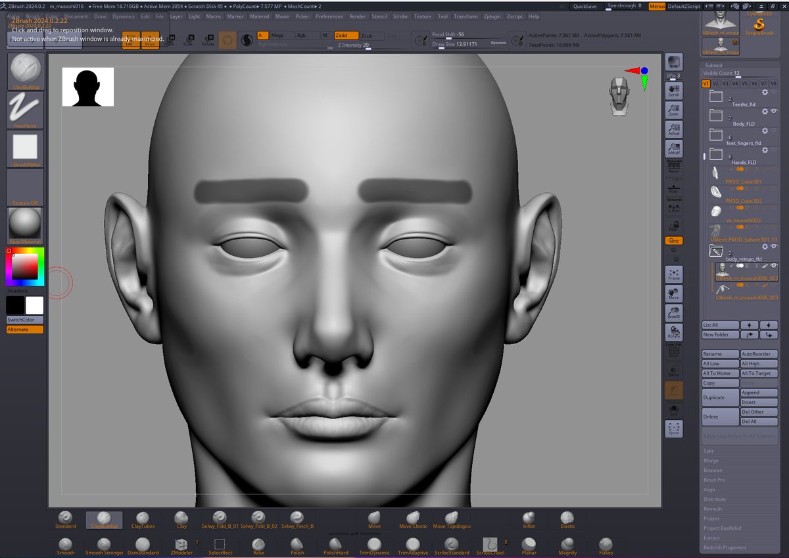This screenshot has height=558, width=789.
Task: Click the AutoReorder button
Action: (x=759, y=354)
